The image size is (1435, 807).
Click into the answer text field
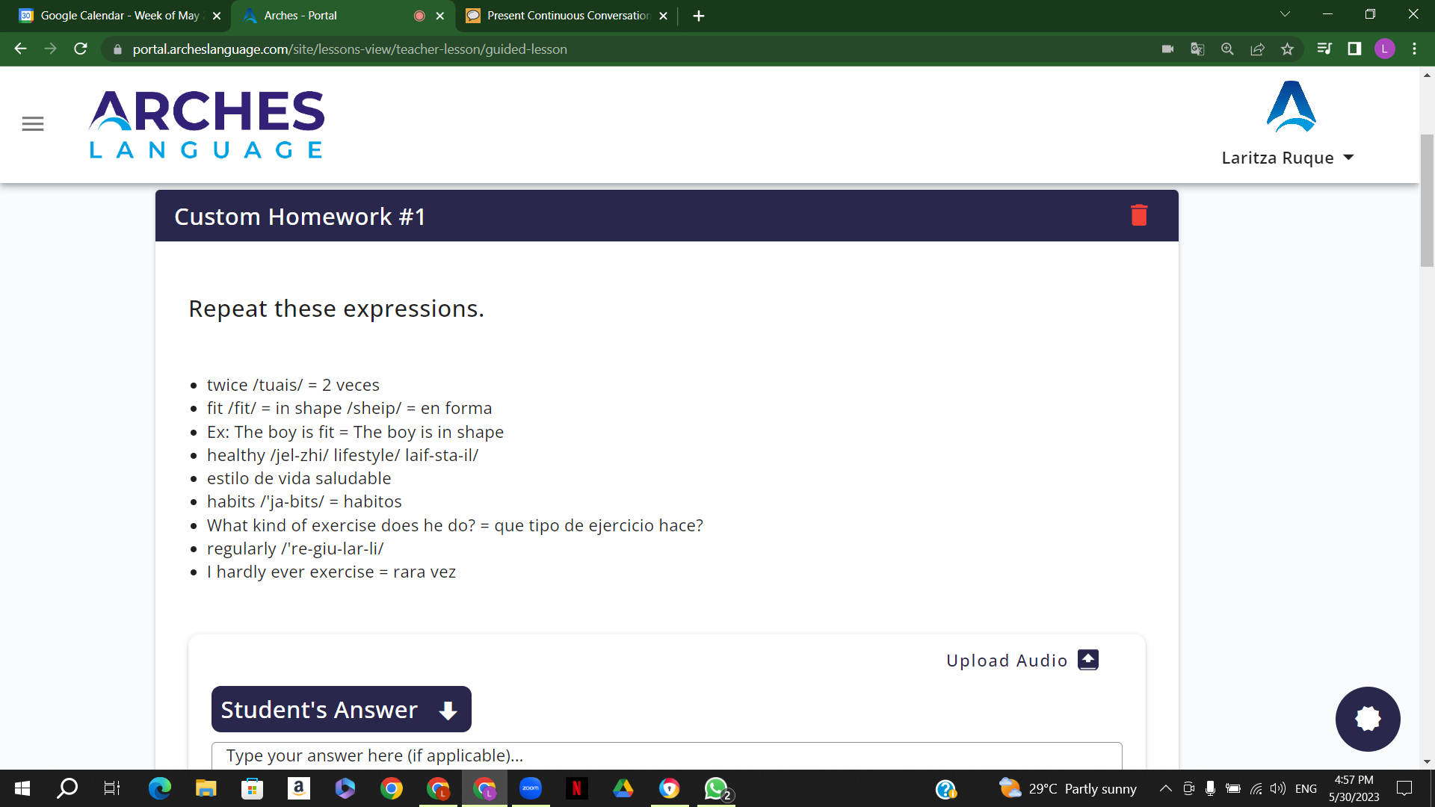[667, 755]
